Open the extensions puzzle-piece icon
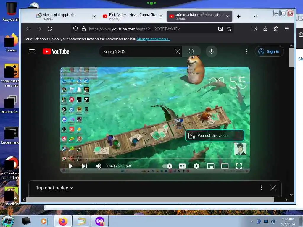The image size is (303, 227). (276, 29)
